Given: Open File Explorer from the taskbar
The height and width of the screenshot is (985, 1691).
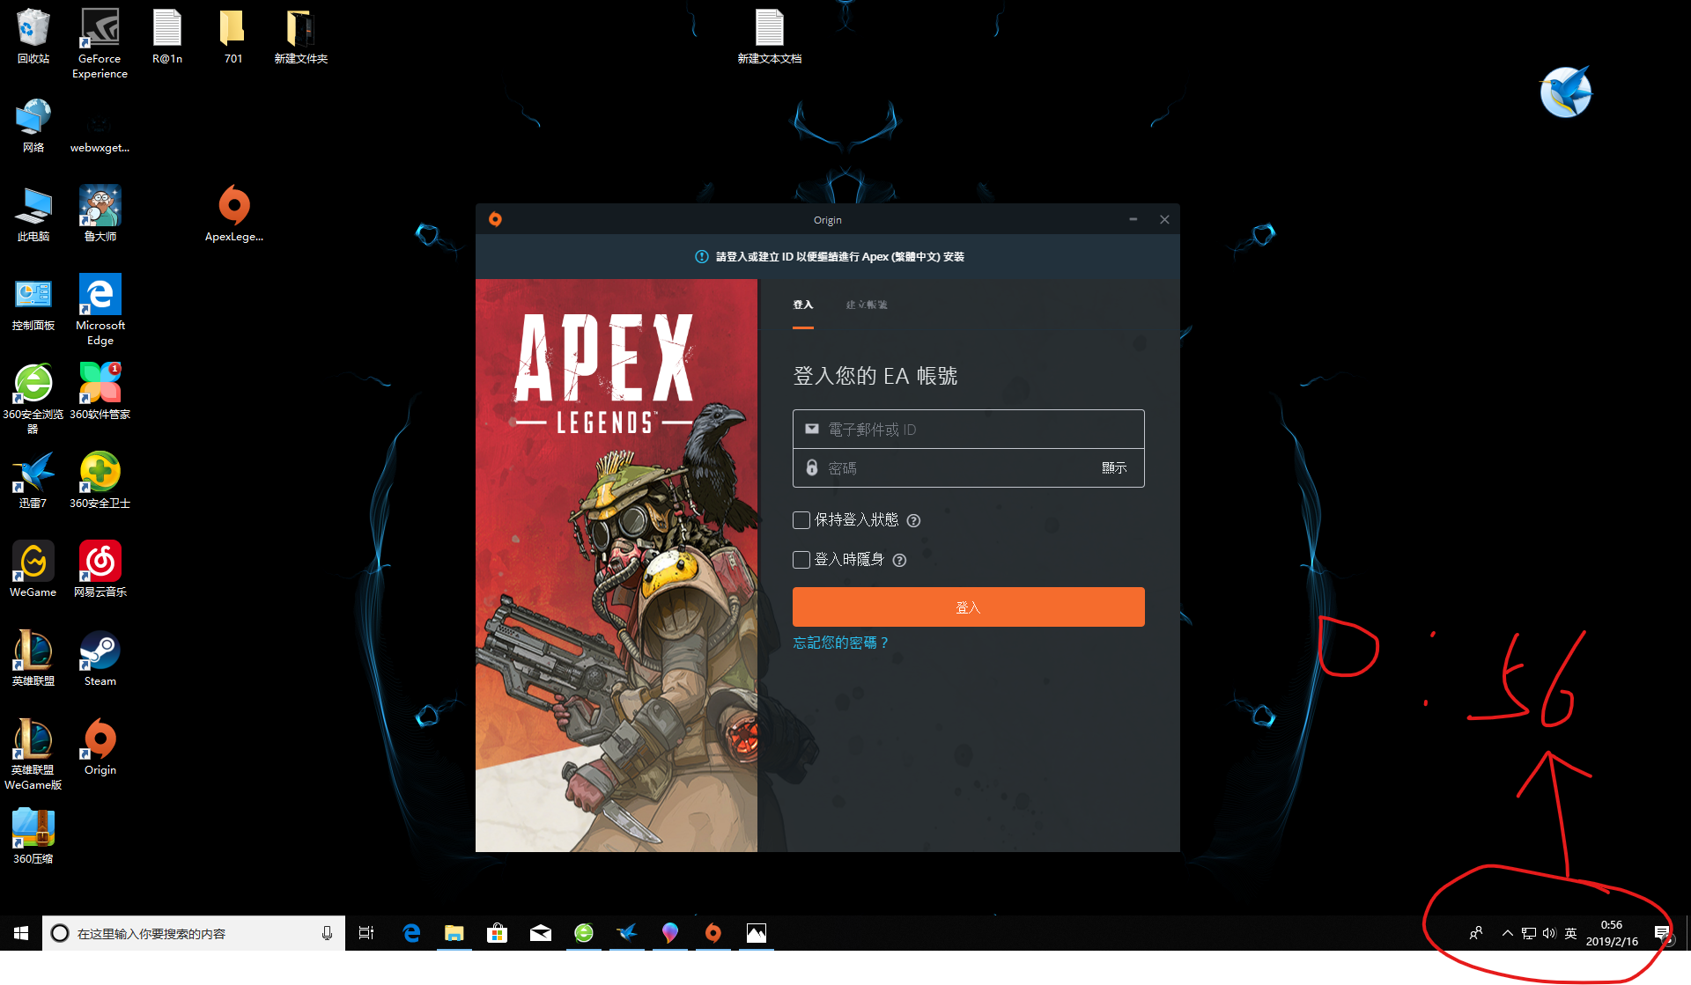Looking at the screenshot, I should [454, 933].
